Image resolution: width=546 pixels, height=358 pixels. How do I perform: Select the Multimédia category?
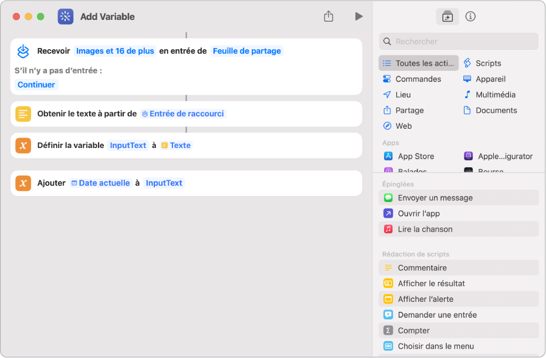[x=489, y=94]
